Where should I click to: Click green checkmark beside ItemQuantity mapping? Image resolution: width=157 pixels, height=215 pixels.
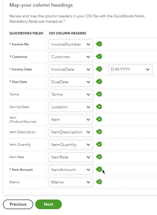[99, 144]
